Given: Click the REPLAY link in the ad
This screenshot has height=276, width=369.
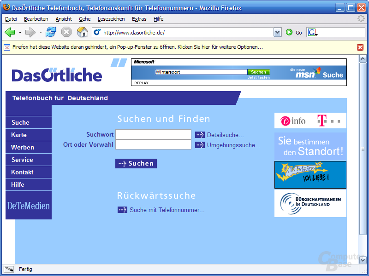Looking at the screenshot, I should pos(141,83).
